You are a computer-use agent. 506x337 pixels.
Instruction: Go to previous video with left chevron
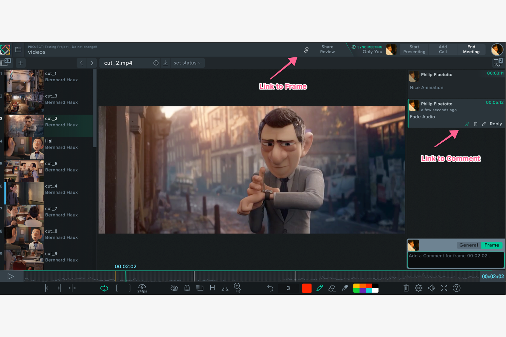pos(81,63)
